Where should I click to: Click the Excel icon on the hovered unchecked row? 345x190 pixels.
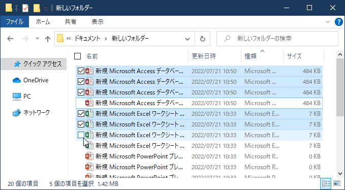89,135
